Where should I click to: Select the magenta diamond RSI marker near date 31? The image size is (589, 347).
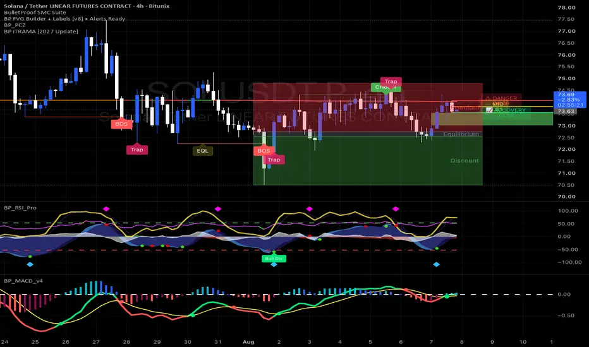click(x=218, y=209)
